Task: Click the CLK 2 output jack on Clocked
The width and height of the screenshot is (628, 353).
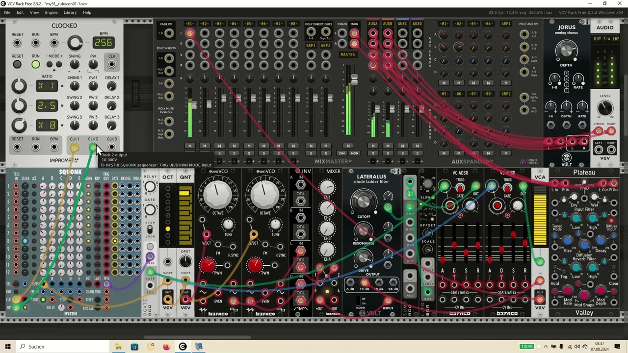Action: [93, 147]
